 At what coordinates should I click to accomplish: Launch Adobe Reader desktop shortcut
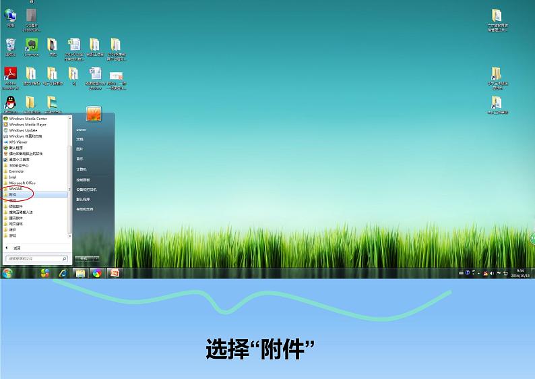coord(11,78)
